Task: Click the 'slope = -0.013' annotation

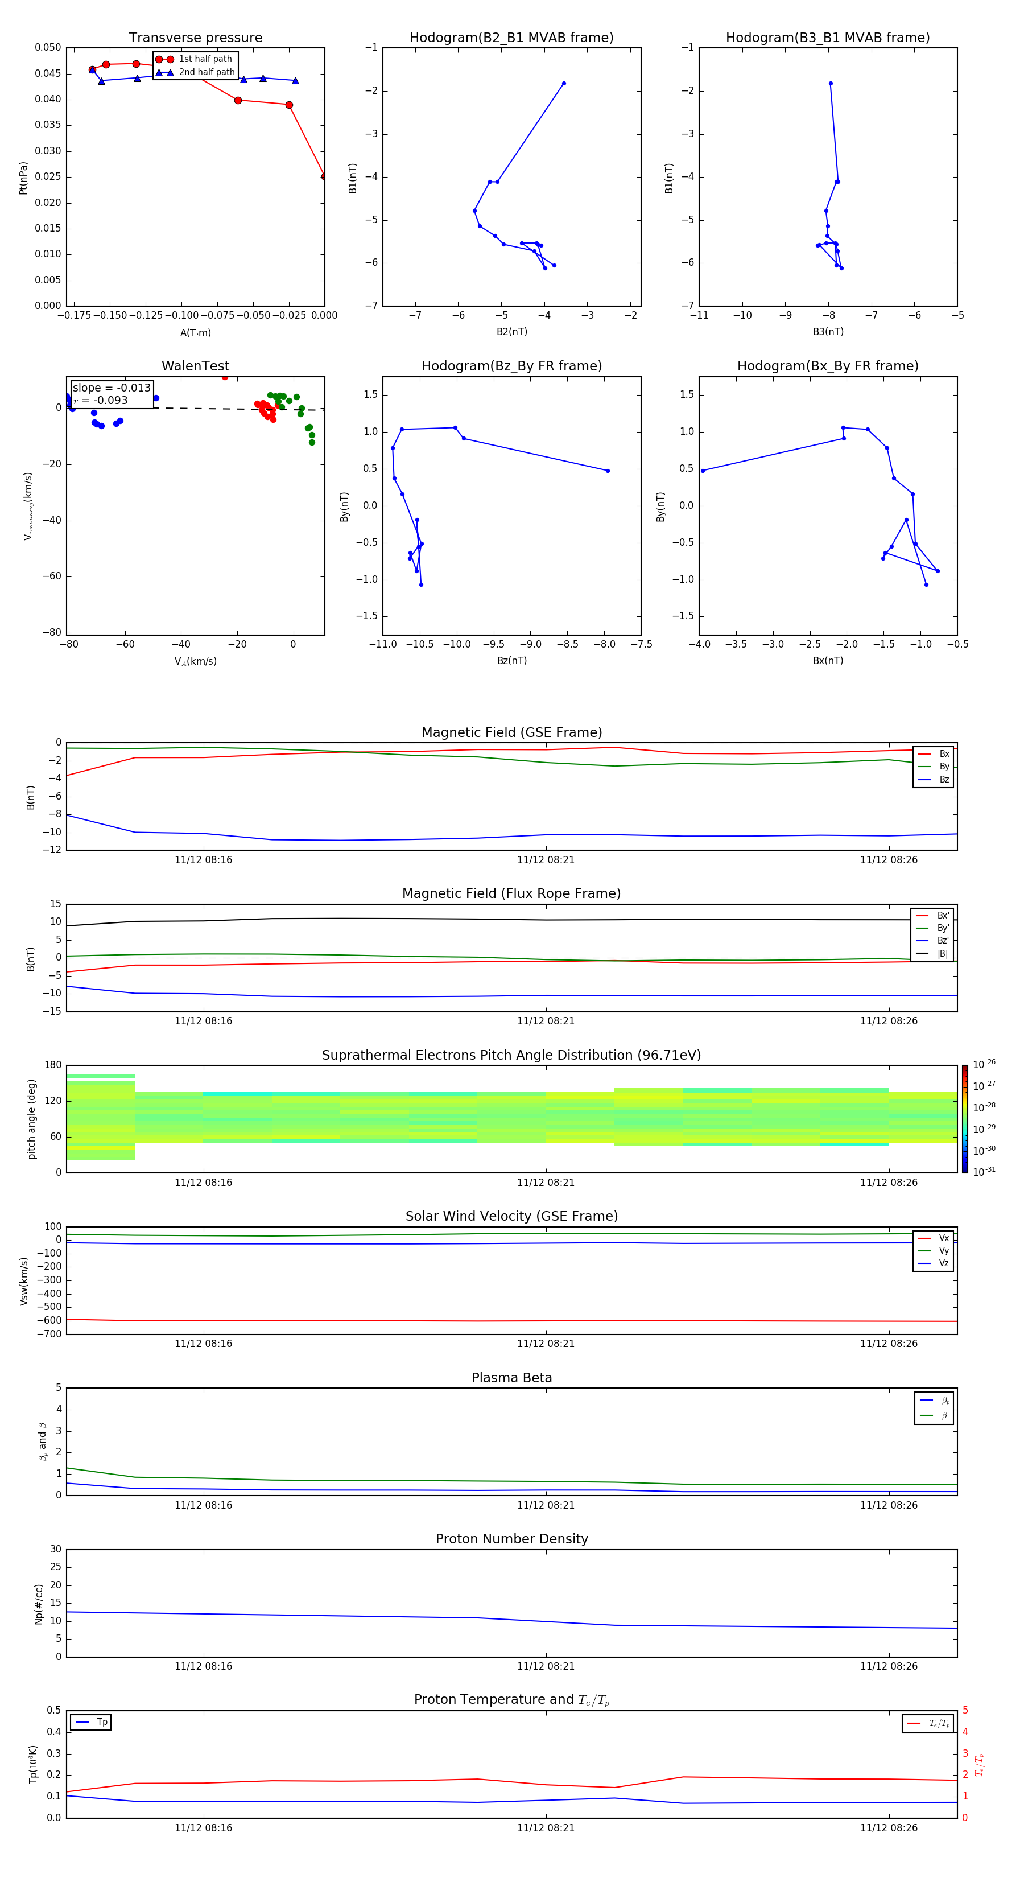Action: [x=112, y=388]
